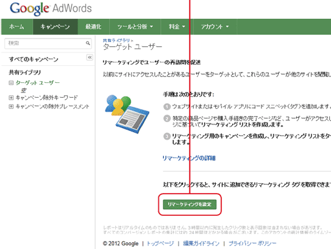The height and width of the screenshot is (249, 331).
Task: Select 共有ライブラリ in sidebar
Action: pyautogui.click(x=25, y=72)
